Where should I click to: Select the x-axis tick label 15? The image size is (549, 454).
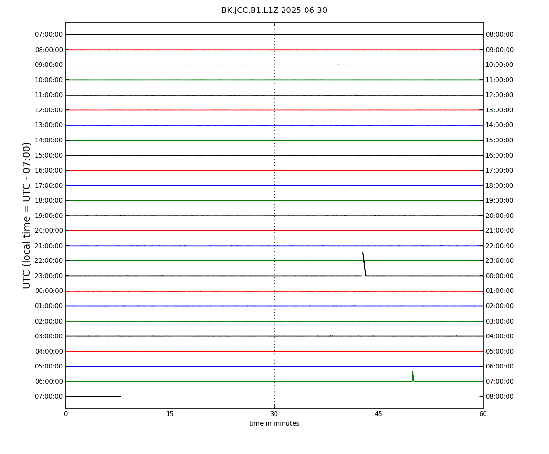coord(170,414)
